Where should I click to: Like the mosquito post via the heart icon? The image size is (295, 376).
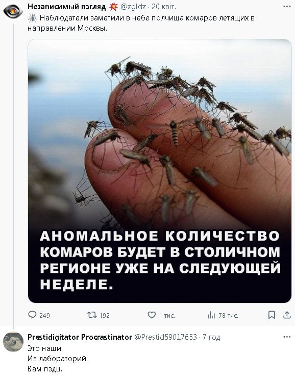152,315
